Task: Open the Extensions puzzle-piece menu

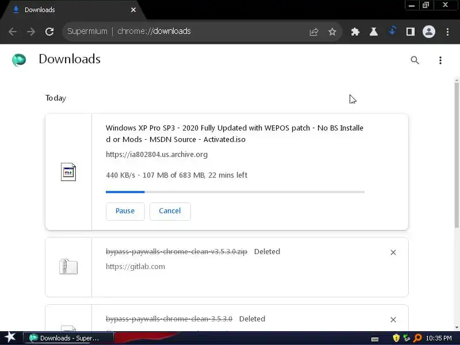Action: pos(355,32)
